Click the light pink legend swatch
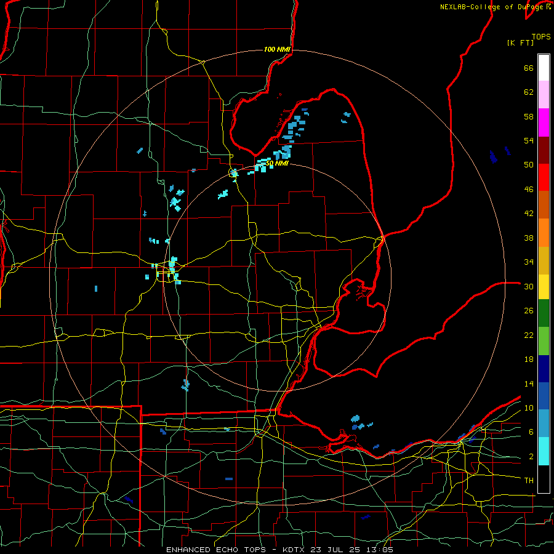 [544, 95]
